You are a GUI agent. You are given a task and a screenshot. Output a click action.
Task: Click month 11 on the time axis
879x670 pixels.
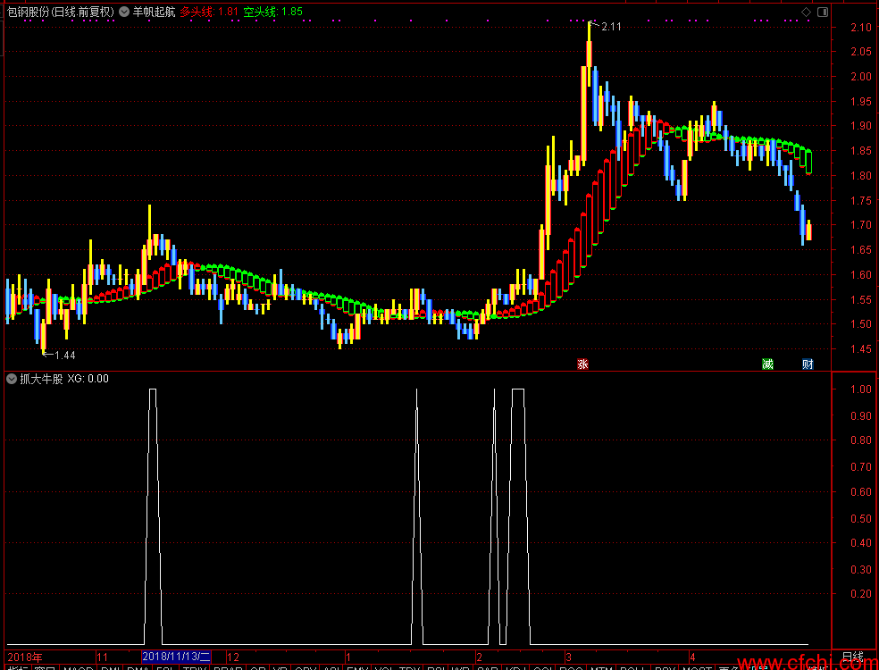pos(103,657)
